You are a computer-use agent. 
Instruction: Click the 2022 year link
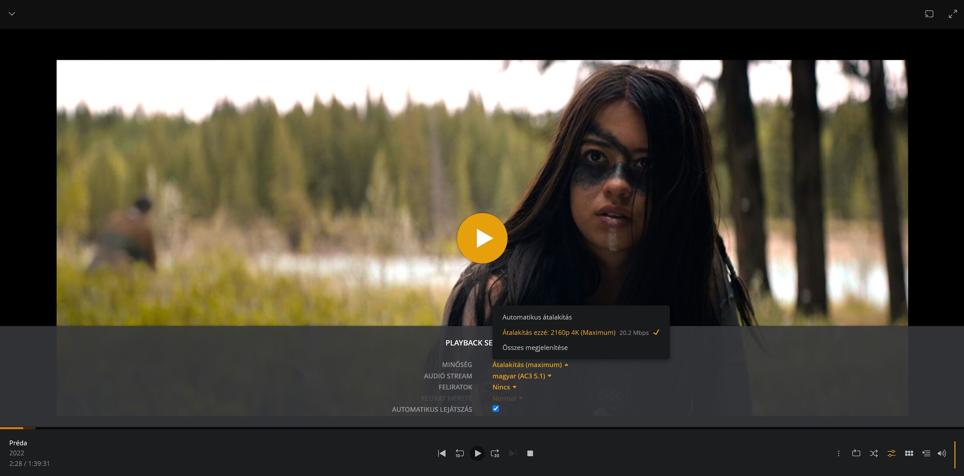pyautogui.click(x=17, y=453)
